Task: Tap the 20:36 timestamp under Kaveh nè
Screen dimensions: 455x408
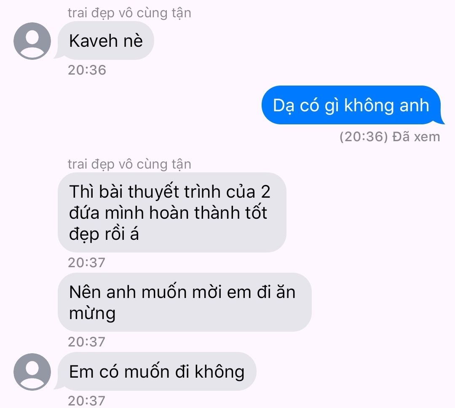Action: coord(87,70)
